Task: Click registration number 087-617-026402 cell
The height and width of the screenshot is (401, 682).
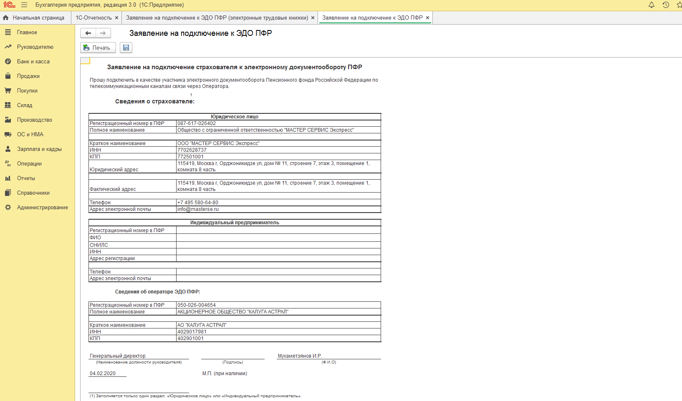Action: click(x=278, y=123)
